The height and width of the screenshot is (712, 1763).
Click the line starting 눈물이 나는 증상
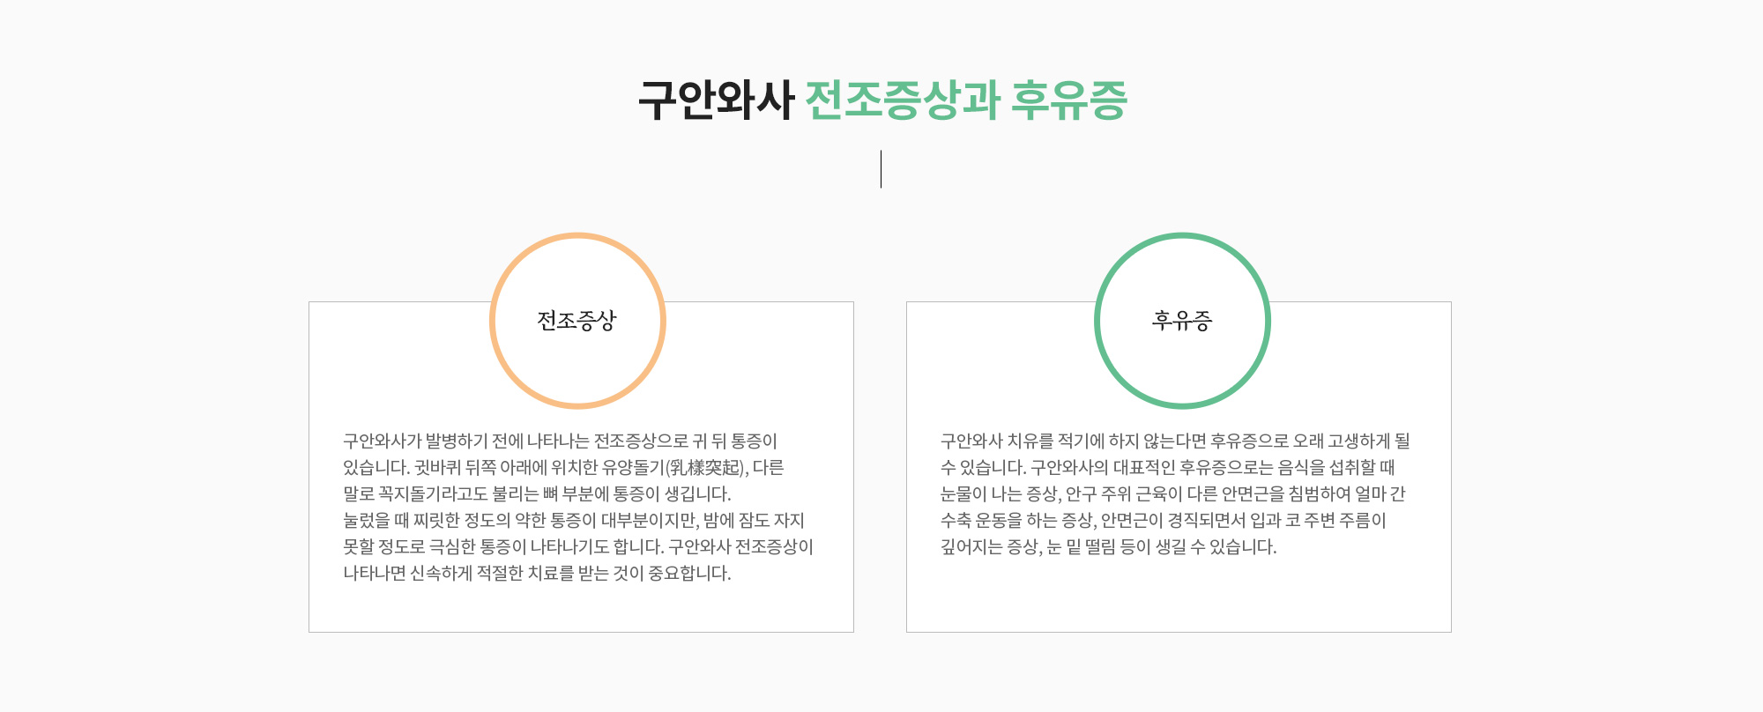(1172, 494)
